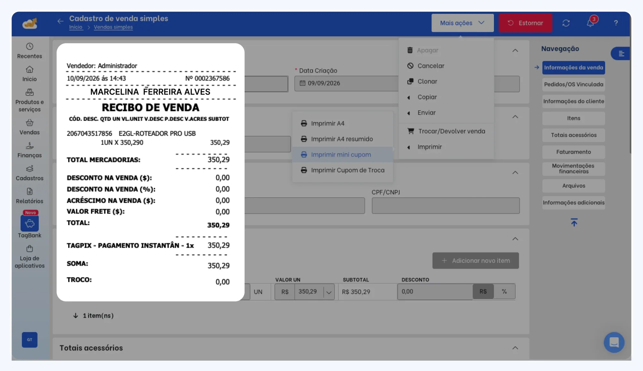This screenshot has width=643, height=371.
Task: Select % discount type toggle
Action: [x=504, y=291]
